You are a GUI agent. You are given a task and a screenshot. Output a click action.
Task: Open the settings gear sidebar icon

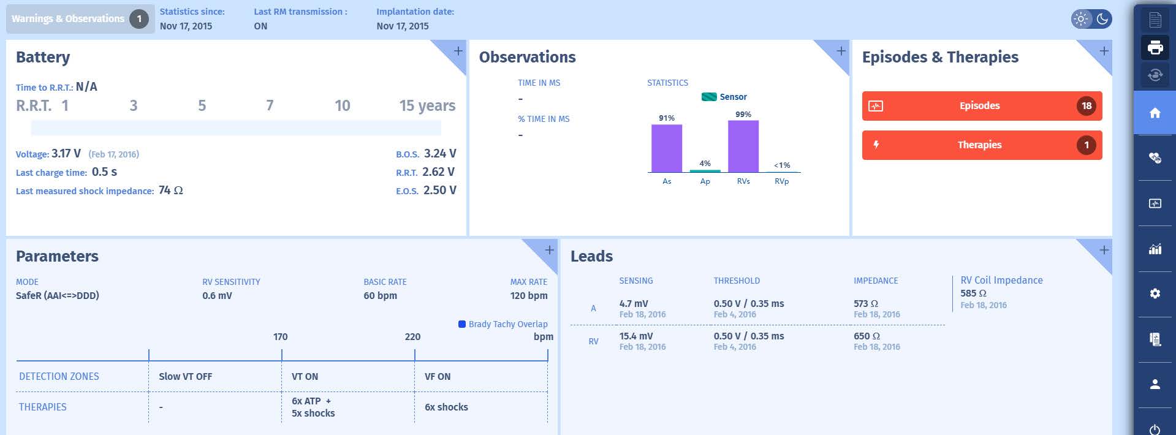(x=1155, y=294)
